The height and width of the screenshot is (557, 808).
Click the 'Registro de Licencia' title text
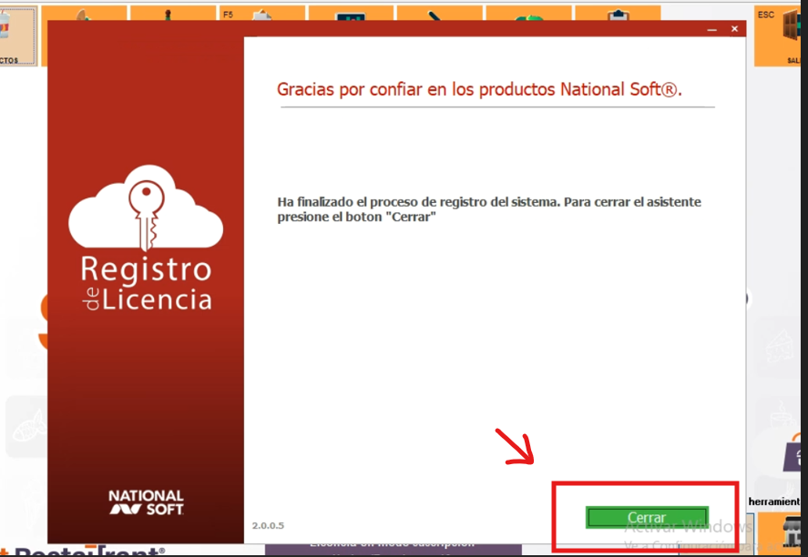146,283
